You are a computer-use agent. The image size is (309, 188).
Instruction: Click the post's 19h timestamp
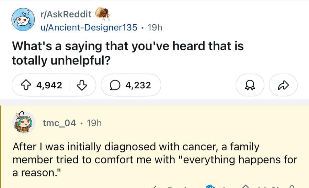pos(154,28)
